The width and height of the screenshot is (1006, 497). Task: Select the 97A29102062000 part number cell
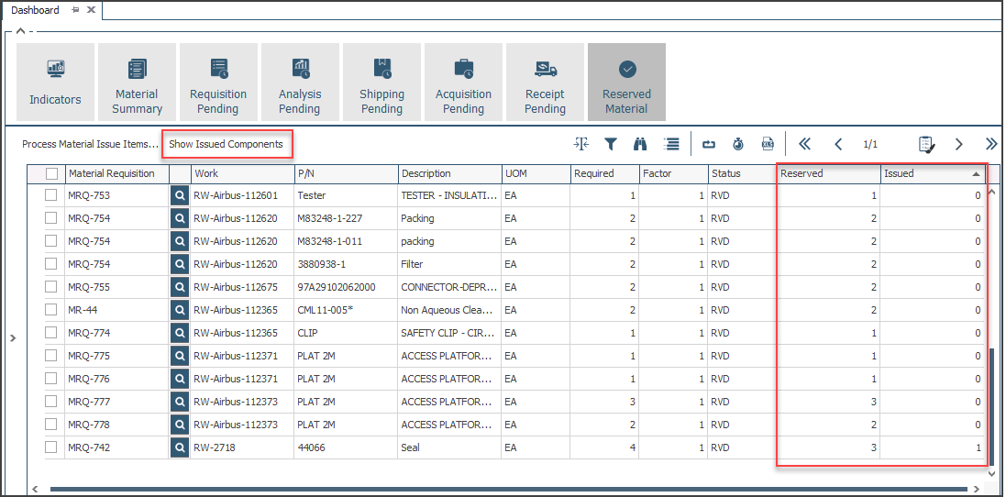346,287
